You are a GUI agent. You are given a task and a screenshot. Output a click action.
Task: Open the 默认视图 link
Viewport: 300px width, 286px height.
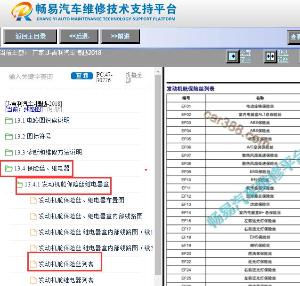tap(283, 56)
